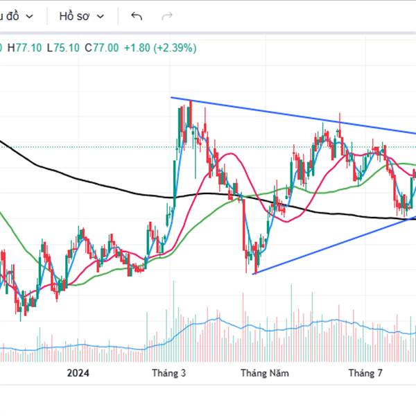Select the L75.10 low price value
The height and width of the screenshot is (416, 416).
pos(63,48)
